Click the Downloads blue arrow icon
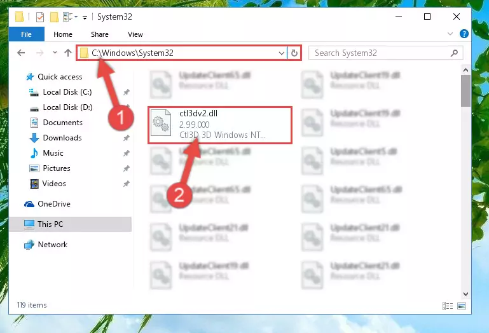The width and height of the screenshot is (489, 333). pos(34,138)
